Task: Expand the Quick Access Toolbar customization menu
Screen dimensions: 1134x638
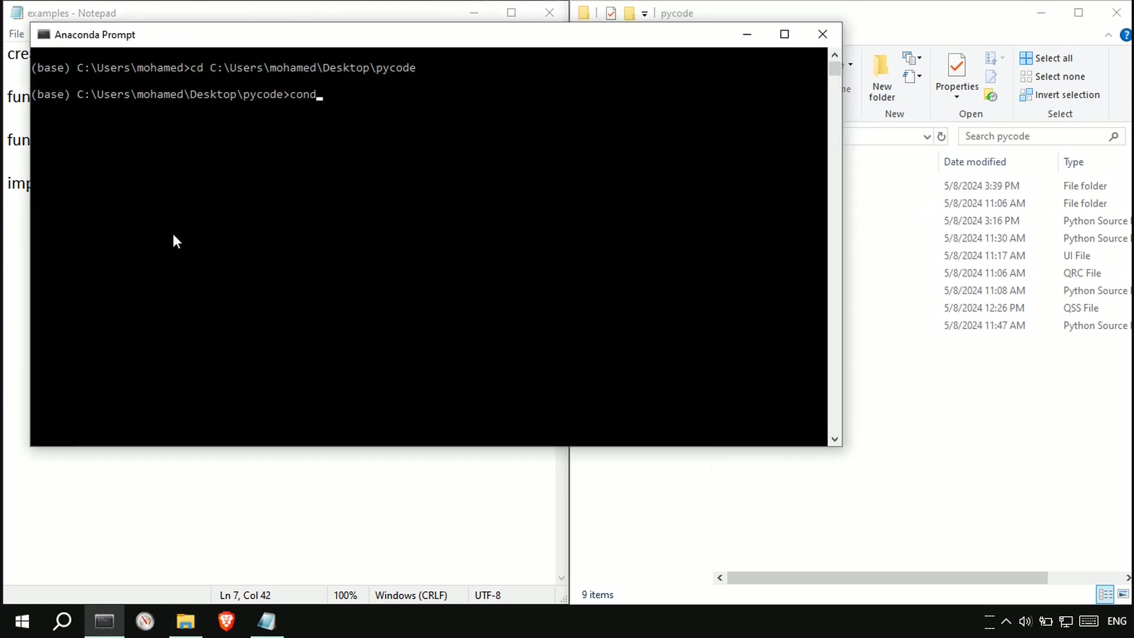Action: [645, 14]
